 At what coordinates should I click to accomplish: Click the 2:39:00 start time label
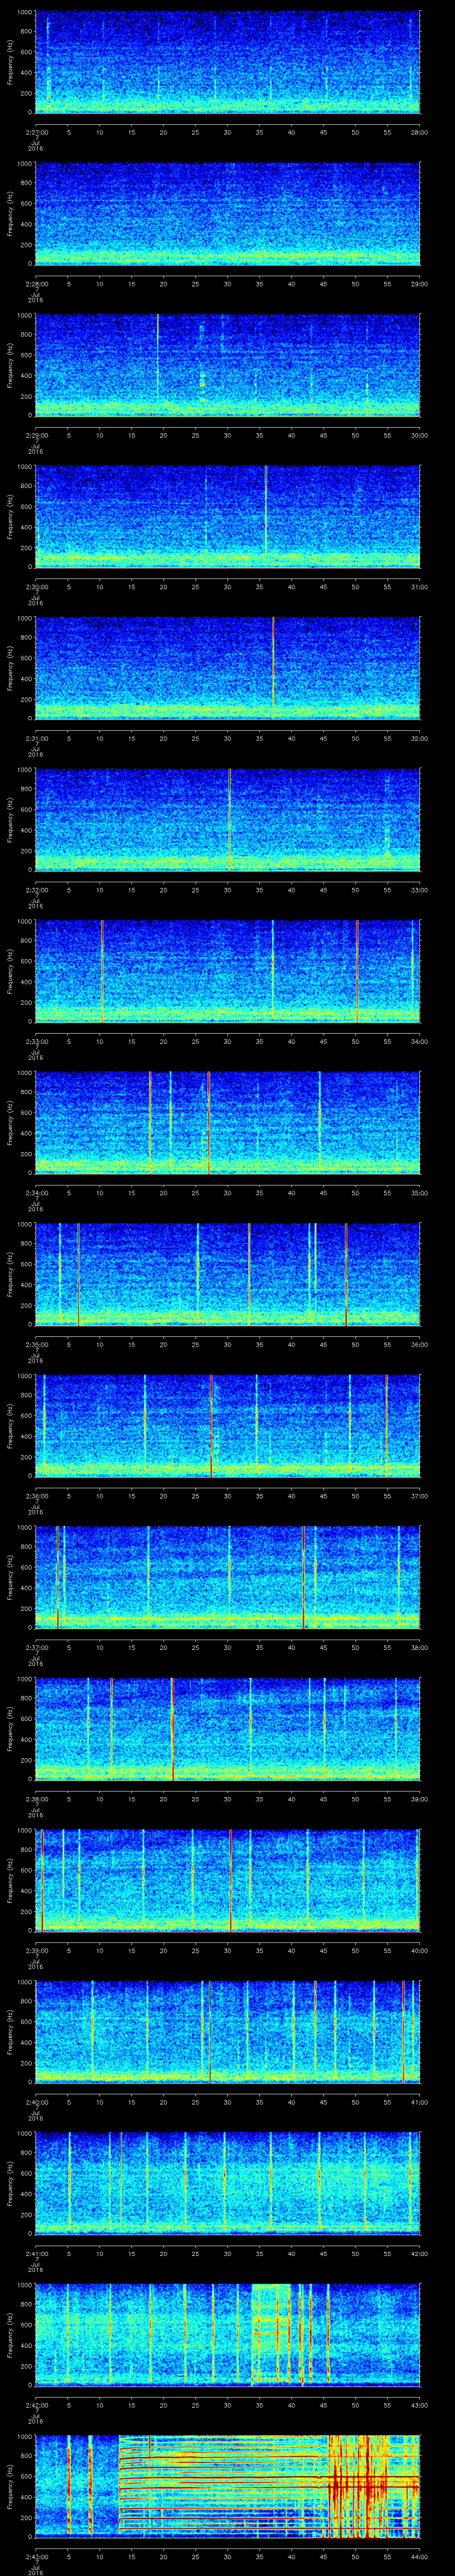pos(37,1951)
